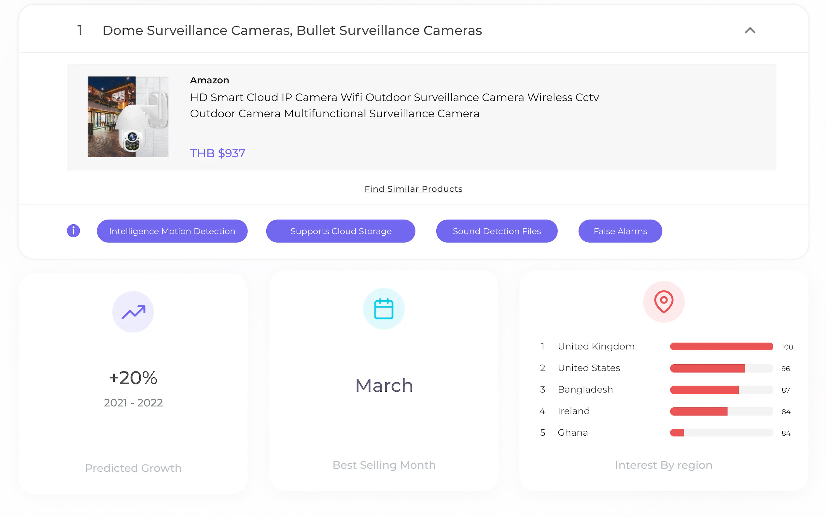Click the United Kingdom interest bar
The height and width of the screenshot is (517, 827).
click(721, 347)
